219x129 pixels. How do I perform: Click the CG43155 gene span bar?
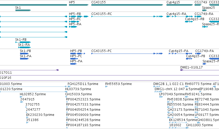[127, 5]
